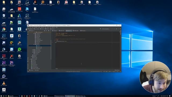The image size is (172, 97).
Task: Launch Adobe InDesign CC shortcut
Action: (4, 57)
